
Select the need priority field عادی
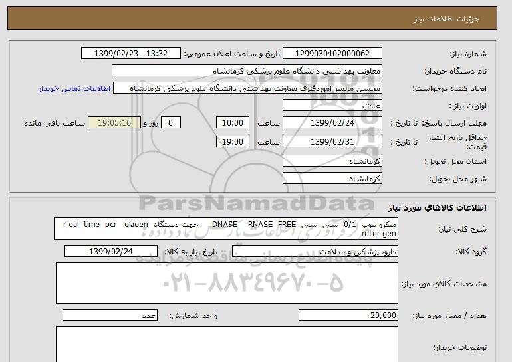[332, 106]
